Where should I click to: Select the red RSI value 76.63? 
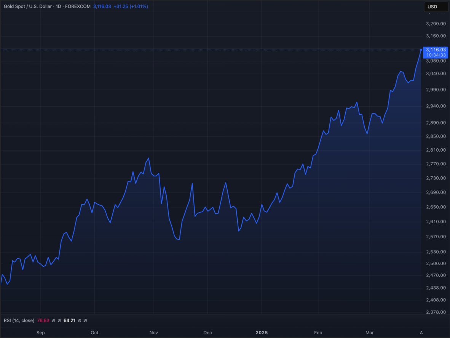[x=43, y=320]
